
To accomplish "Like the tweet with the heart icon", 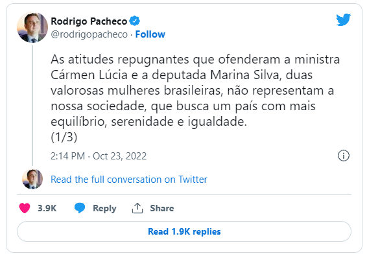I will tap(25, 208).
